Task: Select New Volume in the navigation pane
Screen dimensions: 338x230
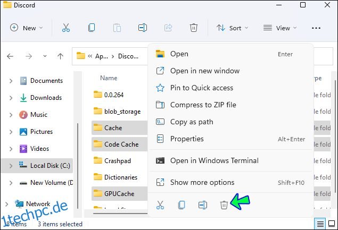Action: click(52, 183)
